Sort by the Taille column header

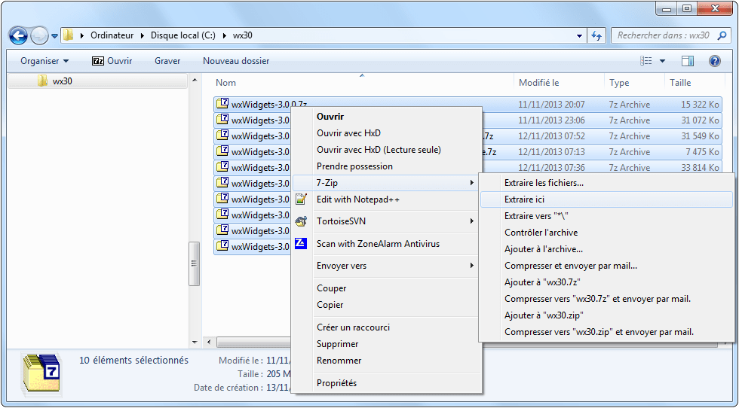pyautogui.click(x=680, y=83)
